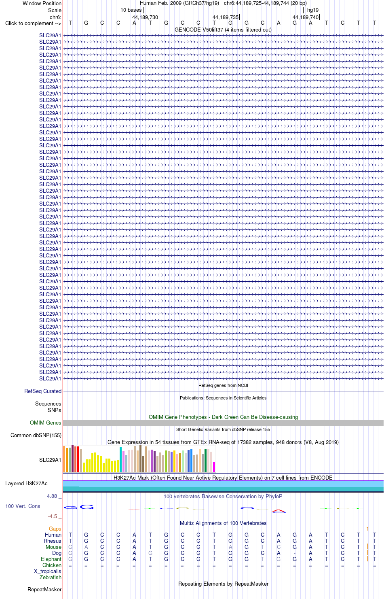Click the cyan bar in the GTEx expression chart

tap(121, 459)
